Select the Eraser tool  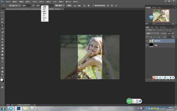2,45
